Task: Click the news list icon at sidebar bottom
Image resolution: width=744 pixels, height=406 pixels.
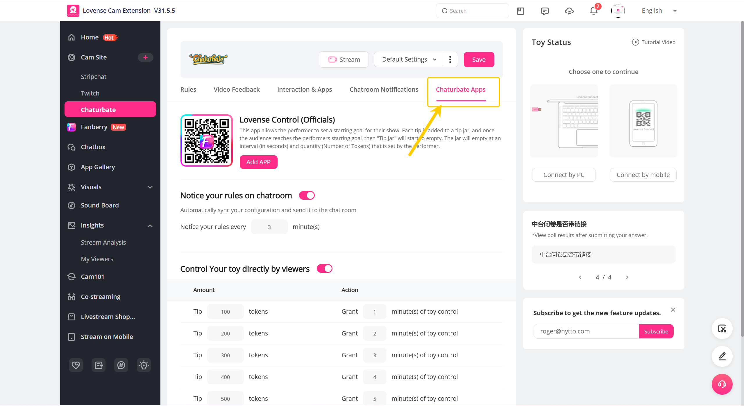Action: 99,365
